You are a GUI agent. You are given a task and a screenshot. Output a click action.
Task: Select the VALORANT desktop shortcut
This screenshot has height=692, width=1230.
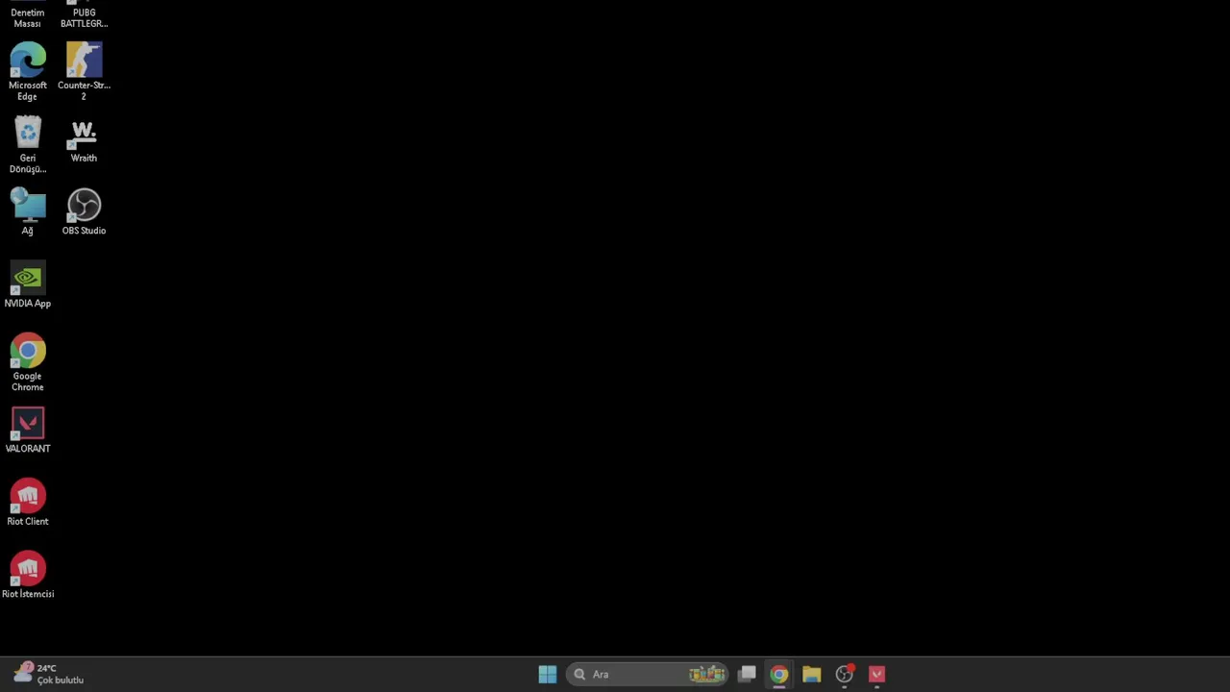click(27, 431)
